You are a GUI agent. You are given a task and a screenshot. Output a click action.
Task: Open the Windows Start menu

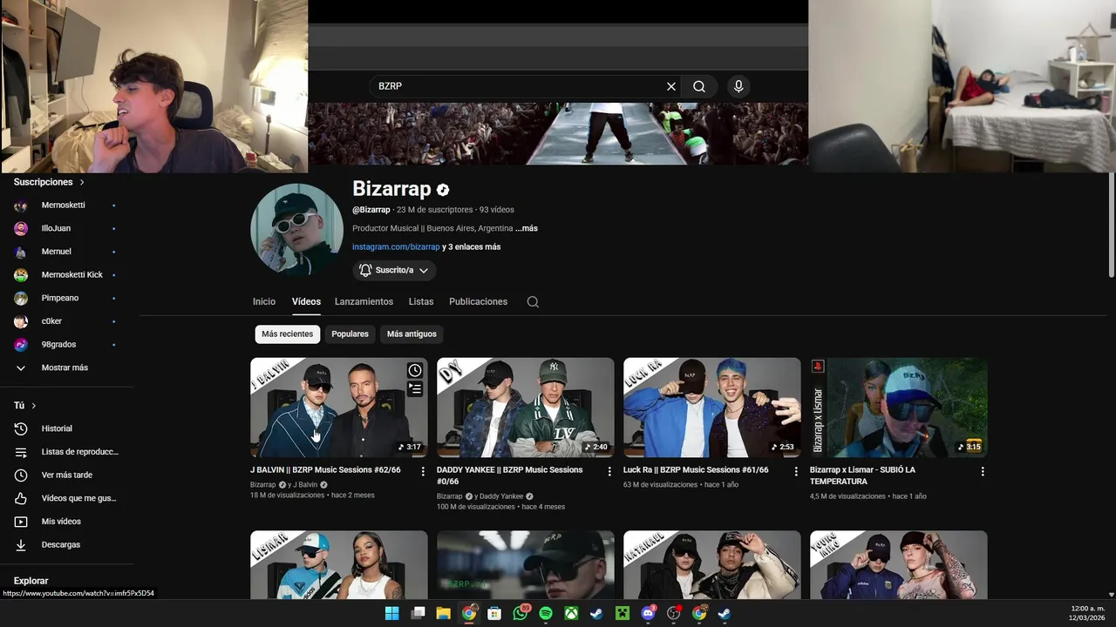tap(392, 613)
